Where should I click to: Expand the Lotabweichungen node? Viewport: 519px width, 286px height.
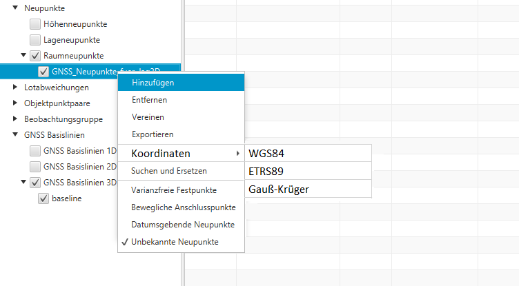(16, 88)
